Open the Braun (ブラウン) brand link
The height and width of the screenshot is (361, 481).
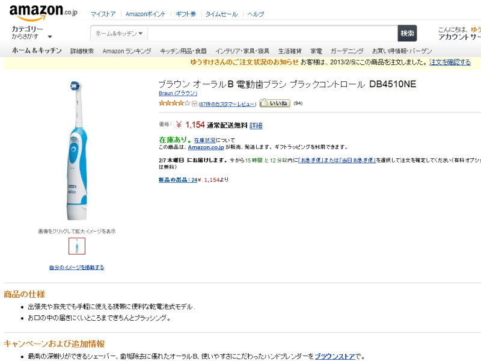177,93
